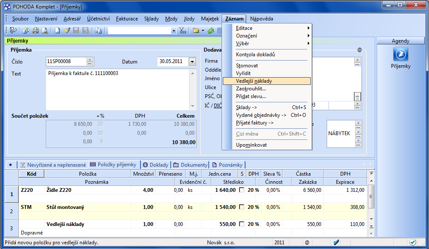This screenshot has width=429, height=249.
Task: Choose Přijaté faktury -> menu item
Action: tap(267, 123)
